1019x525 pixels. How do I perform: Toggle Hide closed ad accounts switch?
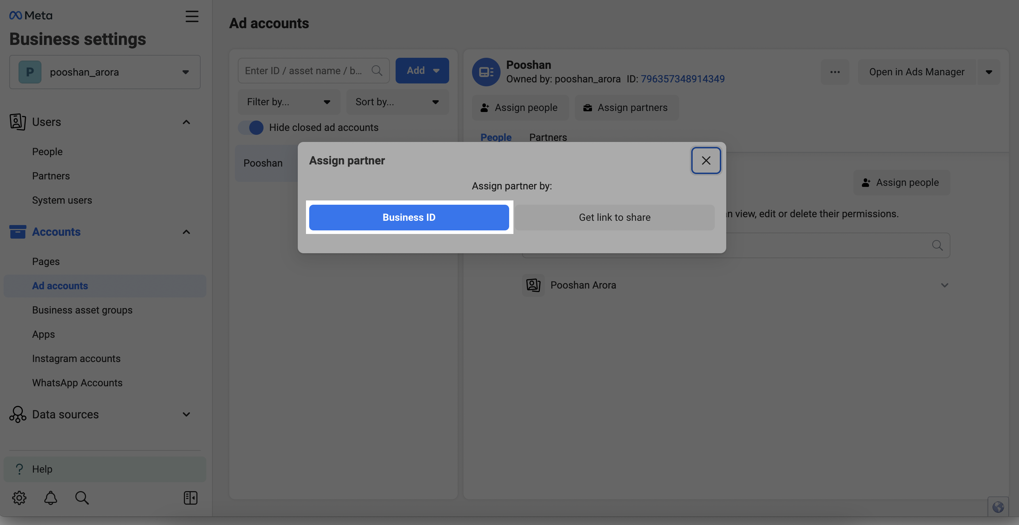(x=251, y=128)
